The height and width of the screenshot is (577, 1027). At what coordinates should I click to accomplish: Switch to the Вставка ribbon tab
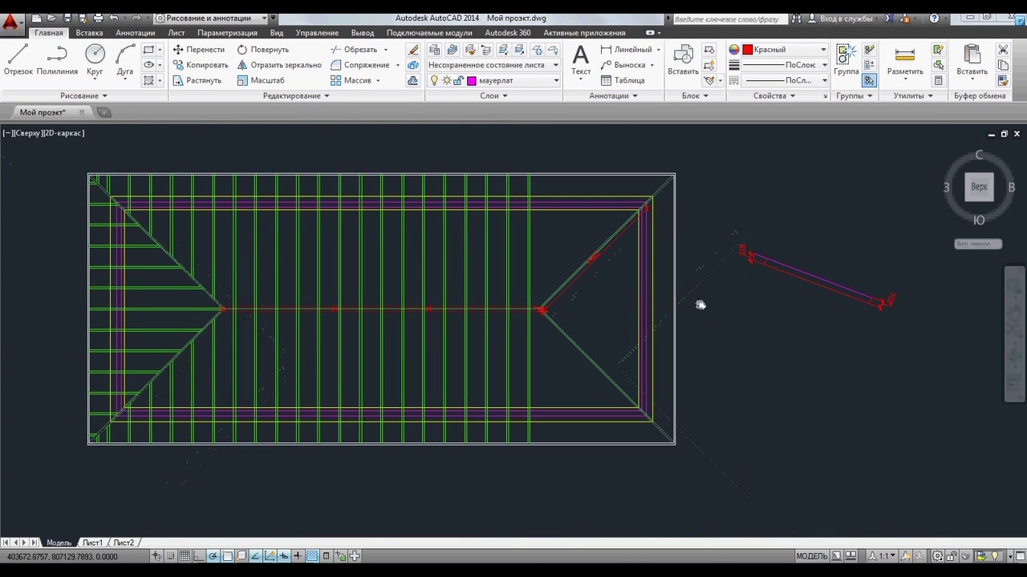pos(89,33)
